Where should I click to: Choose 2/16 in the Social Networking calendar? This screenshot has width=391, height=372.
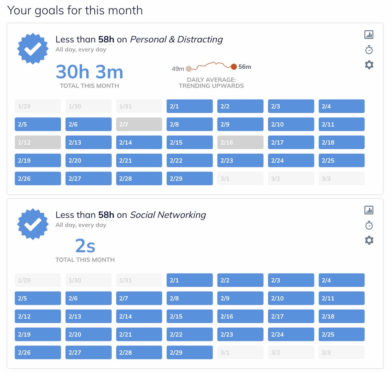click(x=240, y=316)
